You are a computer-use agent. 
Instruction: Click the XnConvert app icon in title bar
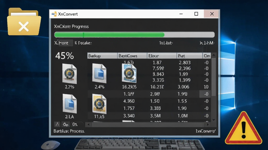pyautogui.click(x=54, y=14)
